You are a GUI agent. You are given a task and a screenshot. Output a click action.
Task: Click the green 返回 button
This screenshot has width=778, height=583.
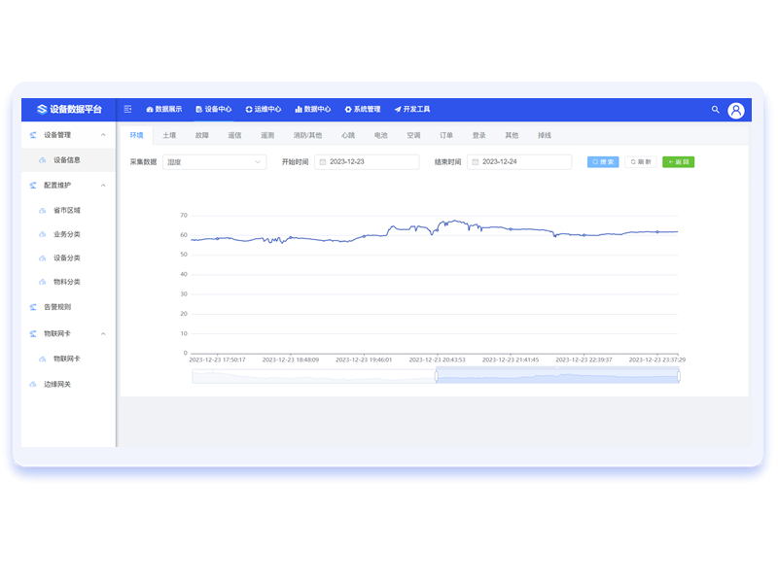pyautogui.click(x=678, y=162)
